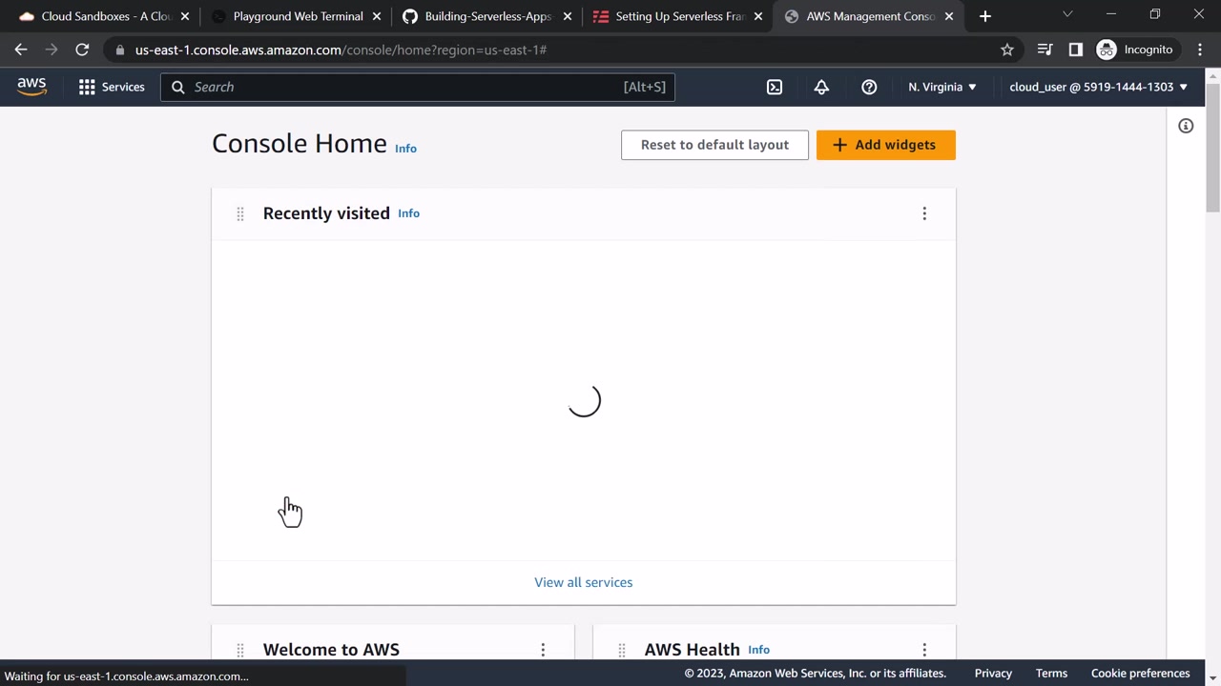The width and height of the screenshot is (1221, 686).
Task: Open a new browser tab
Action: coord(985,16)
